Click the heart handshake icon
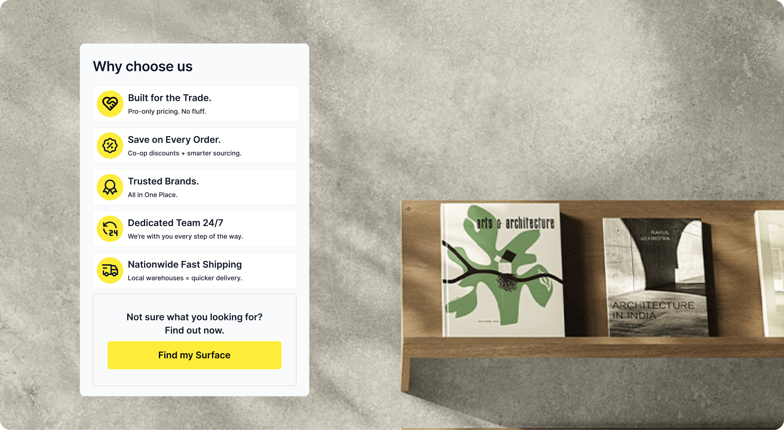 tap(110, 104)
